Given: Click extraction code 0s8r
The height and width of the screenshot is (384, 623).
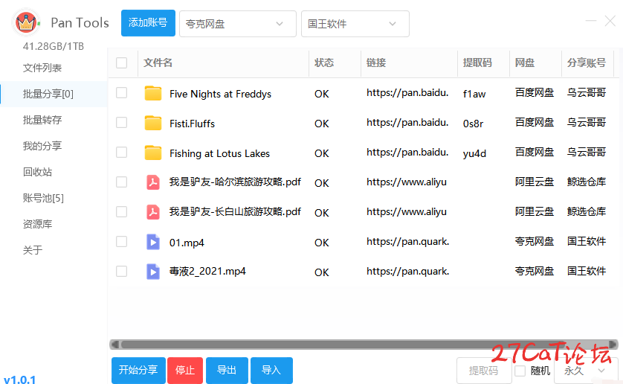Looking at the screenshot, I should (x=474, y=124).
